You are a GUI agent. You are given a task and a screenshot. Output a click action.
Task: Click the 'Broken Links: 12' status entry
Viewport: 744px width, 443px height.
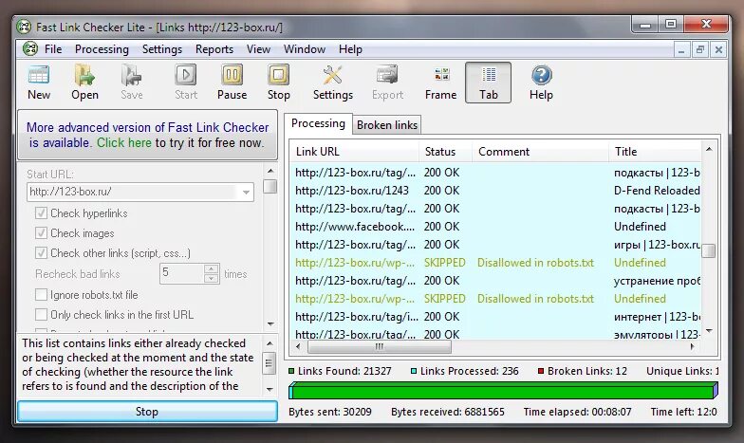click(583, 371)
